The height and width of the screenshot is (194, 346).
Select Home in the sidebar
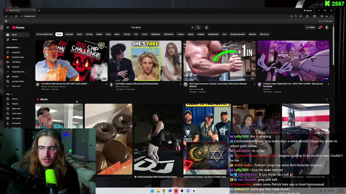[17, 35]
